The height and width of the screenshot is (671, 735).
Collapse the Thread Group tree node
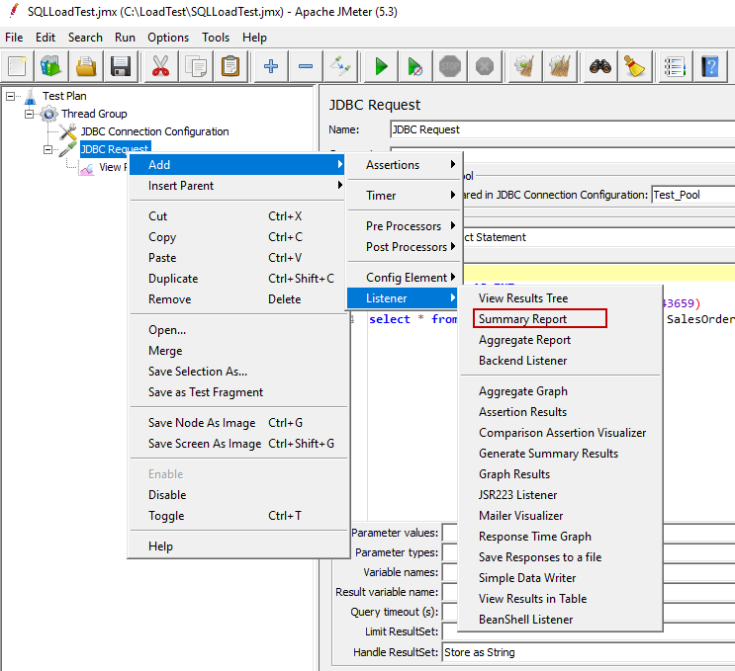(x=30, y=114)
